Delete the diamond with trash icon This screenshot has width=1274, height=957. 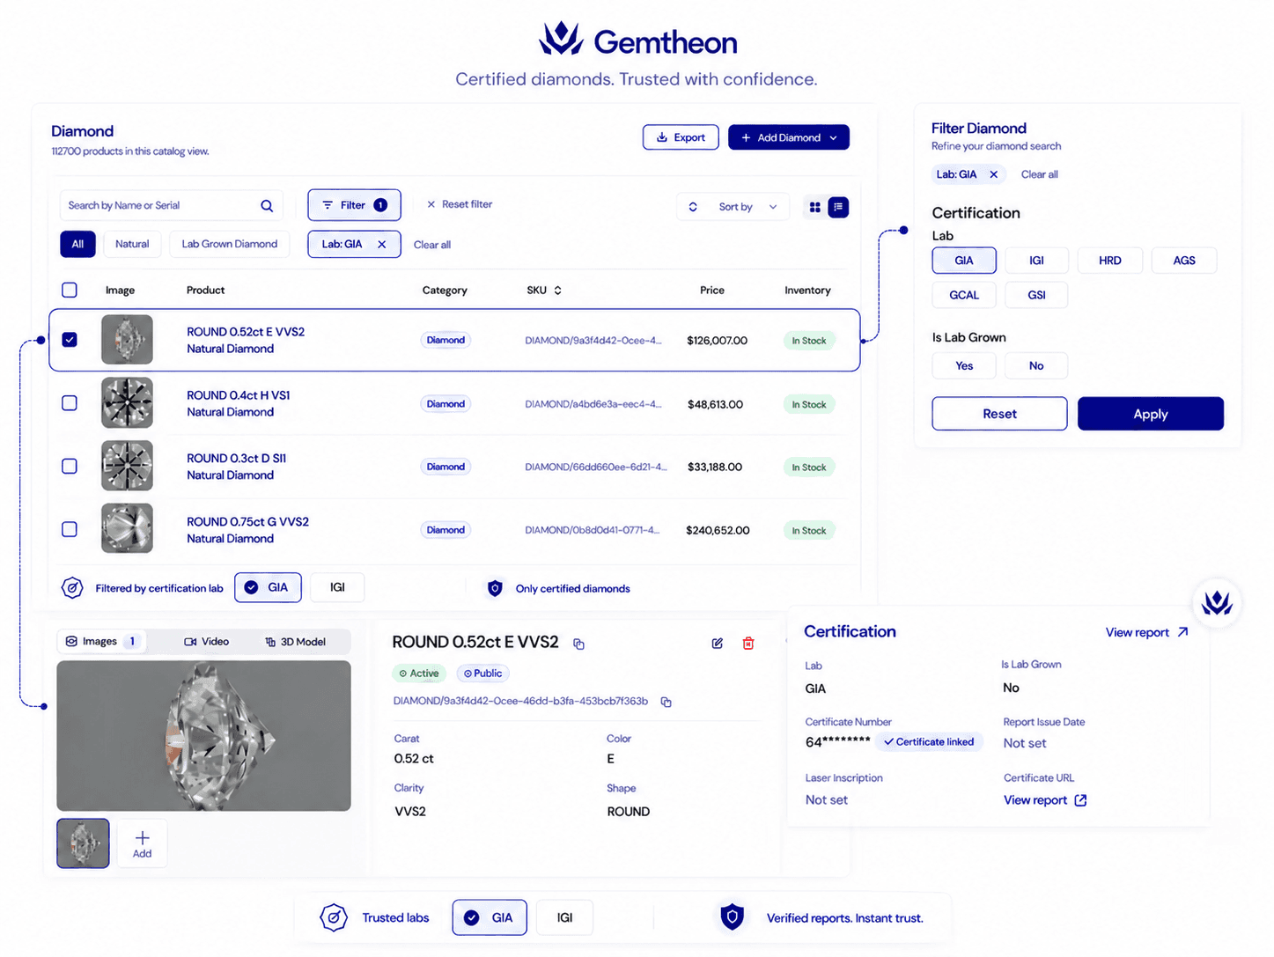click(748, 644)
